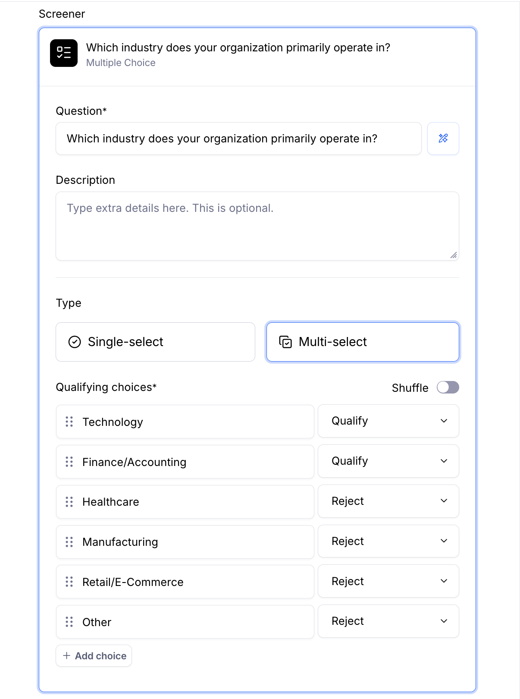This screenshot has height=699, width=520.
Task: Open Technology qualify dropdown
Action: (388, 421)
